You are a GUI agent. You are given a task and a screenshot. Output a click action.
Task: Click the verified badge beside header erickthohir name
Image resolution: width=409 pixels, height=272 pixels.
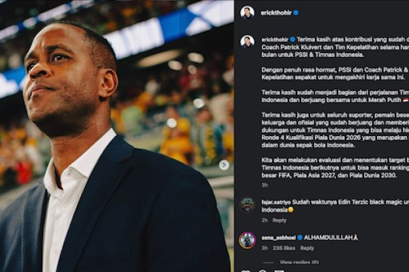(296, 12)
